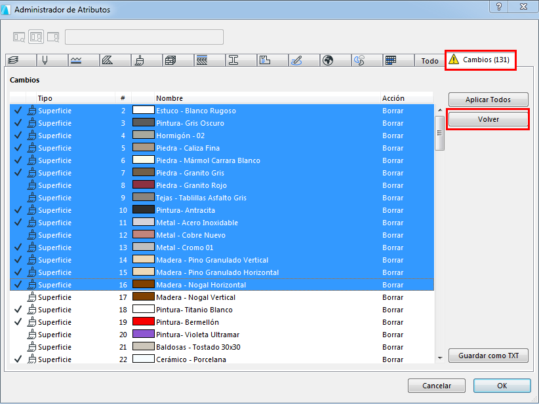Click the warning triangle on Cambios tab
The width and height of the screenshot is (539, 404).
pos(454,60)
